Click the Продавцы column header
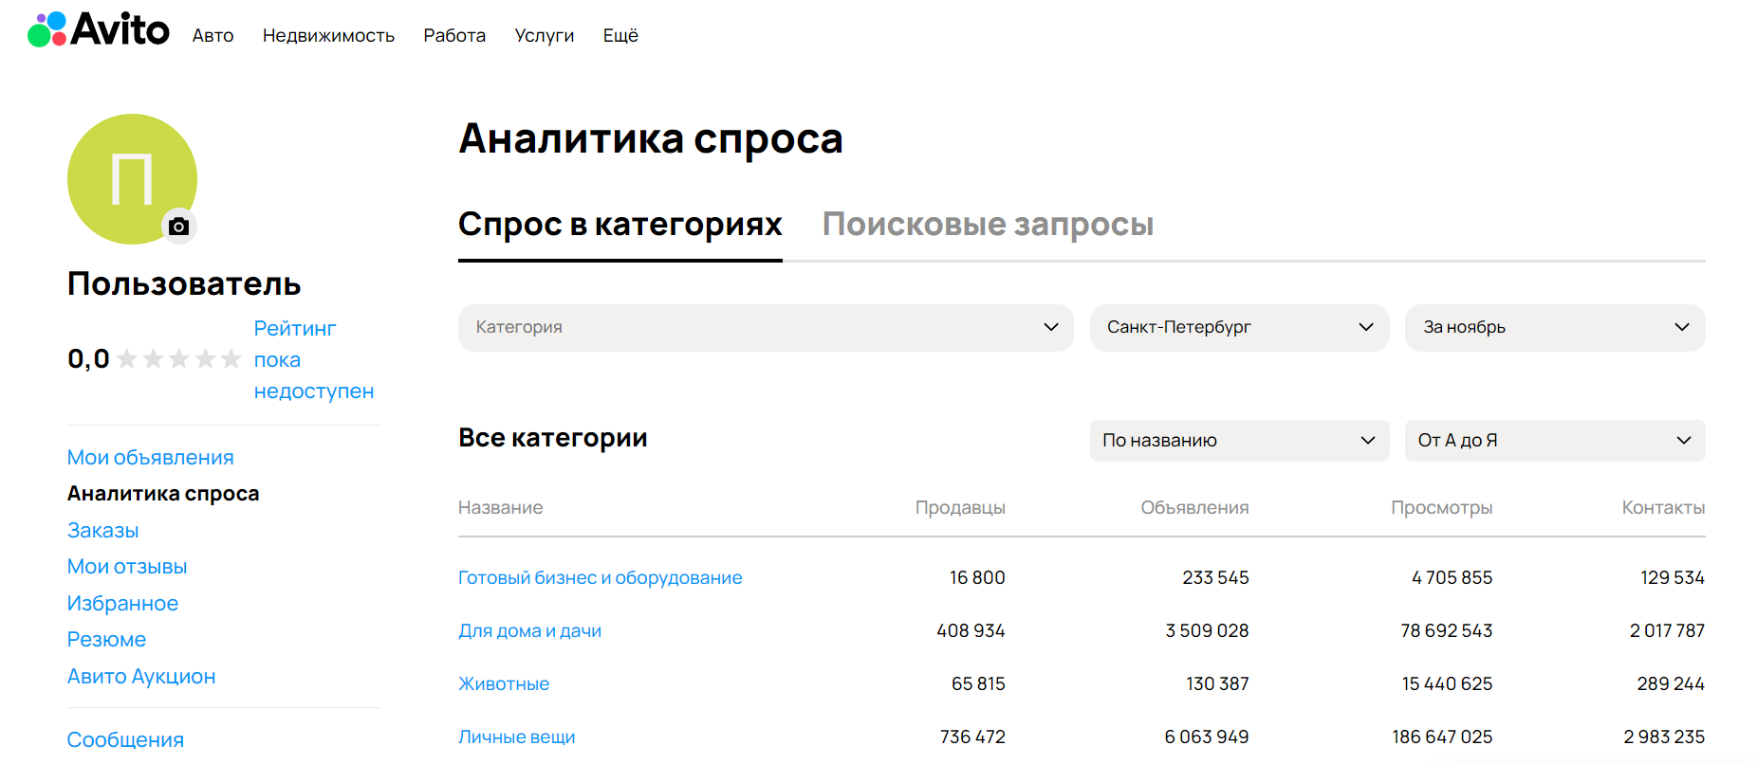This screenshot has height=764, width=1757. point(960,507)
